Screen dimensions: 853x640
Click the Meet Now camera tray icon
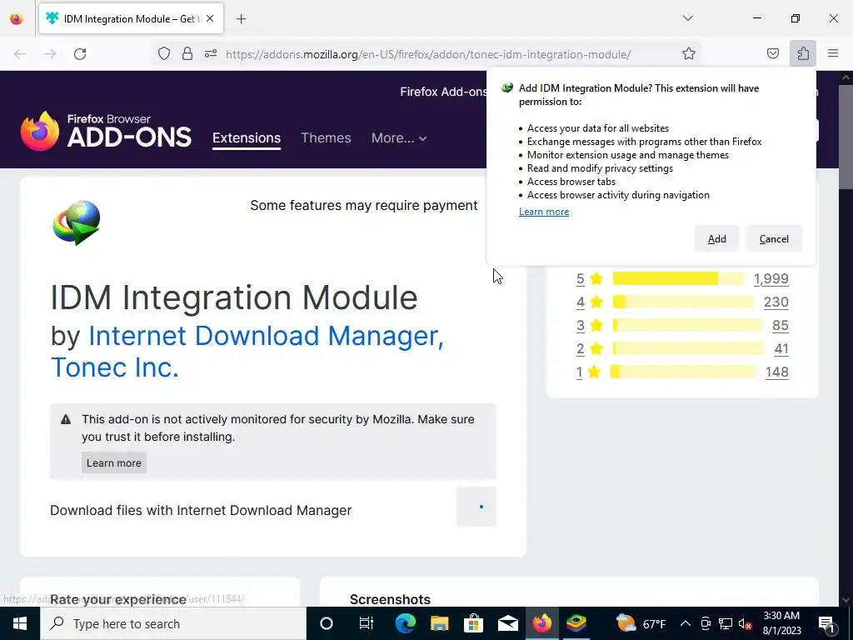[706, 623]
